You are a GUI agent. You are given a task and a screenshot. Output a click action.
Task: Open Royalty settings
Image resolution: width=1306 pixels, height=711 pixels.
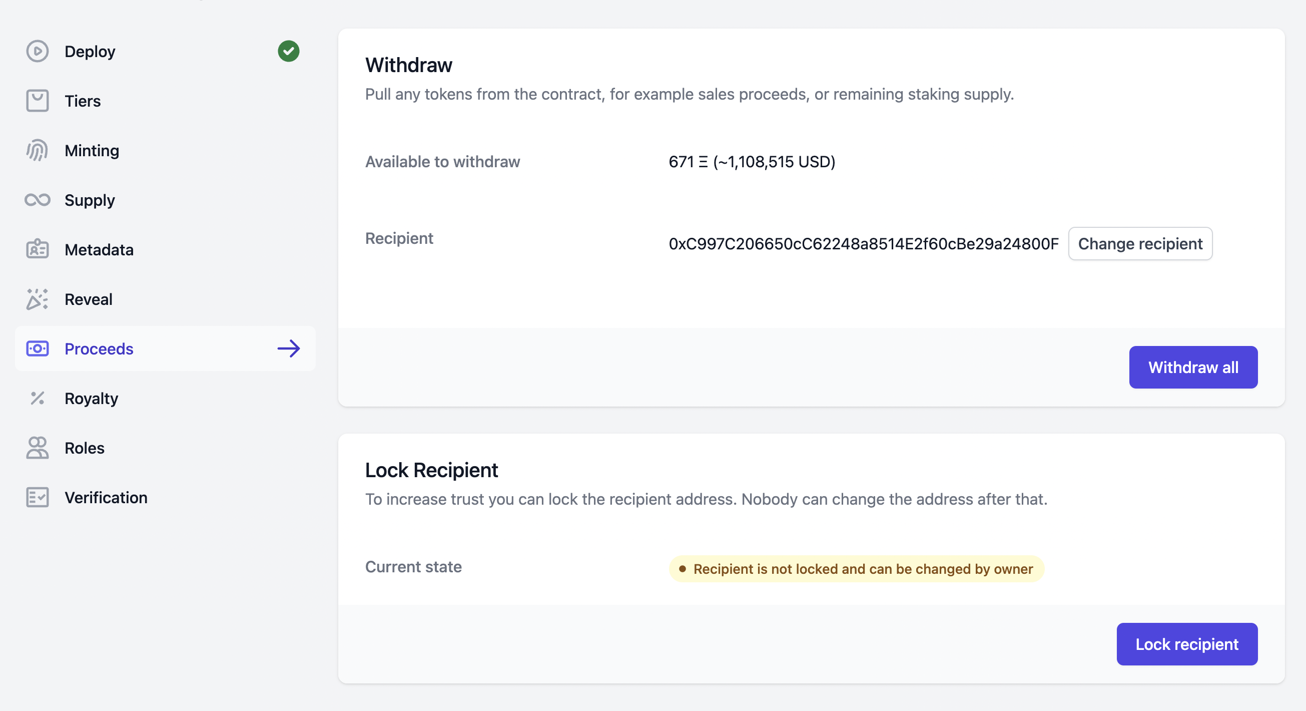[165, 398]
